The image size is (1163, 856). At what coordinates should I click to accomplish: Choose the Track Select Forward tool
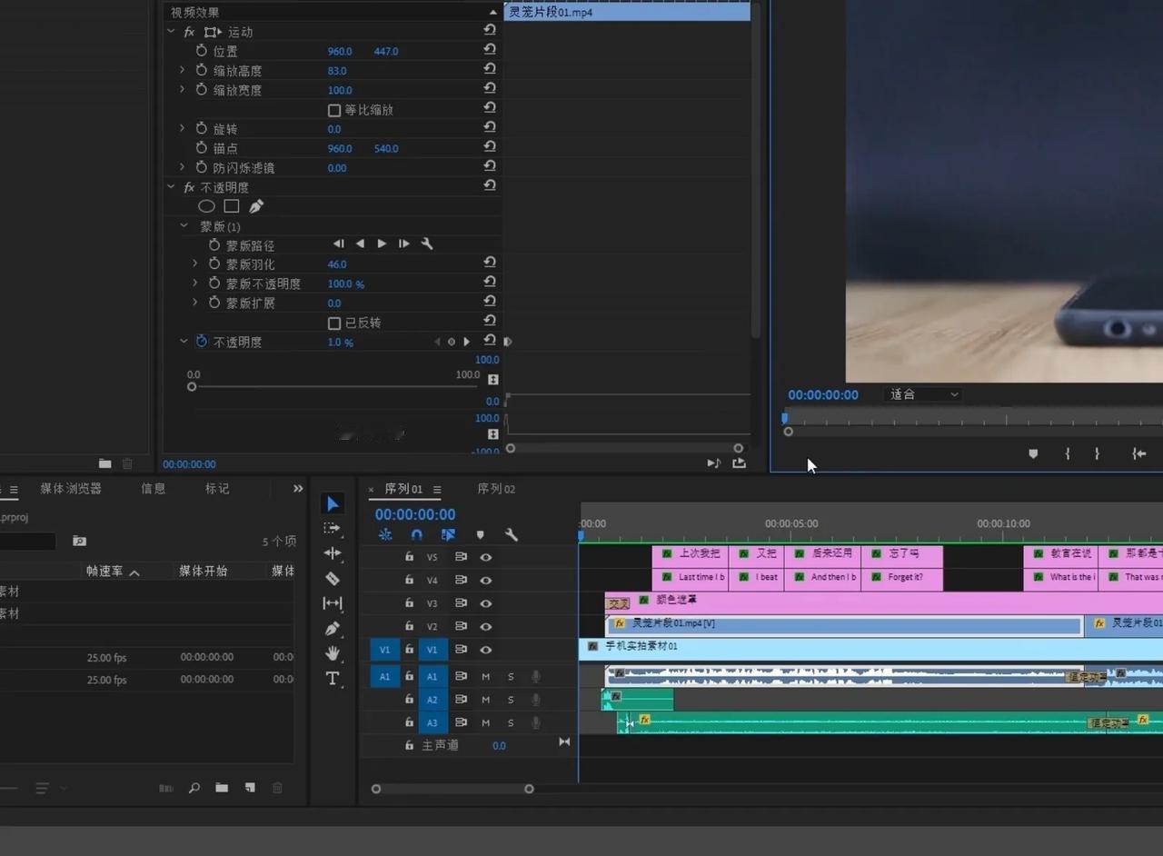(x=333, y=528)
